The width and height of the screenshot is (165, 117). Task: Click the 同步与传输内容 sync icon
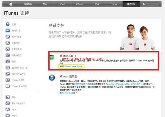[7, 74]
